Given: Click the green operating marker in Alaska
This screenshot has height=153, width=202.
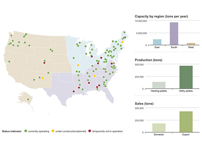Looking at the screenshot, I should point(28,99).
